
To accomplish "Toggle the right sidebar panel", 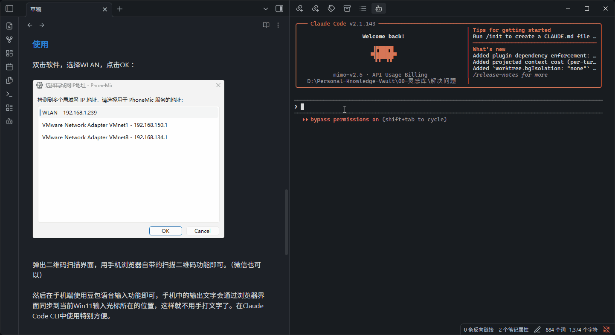I will tap(279, 9).
